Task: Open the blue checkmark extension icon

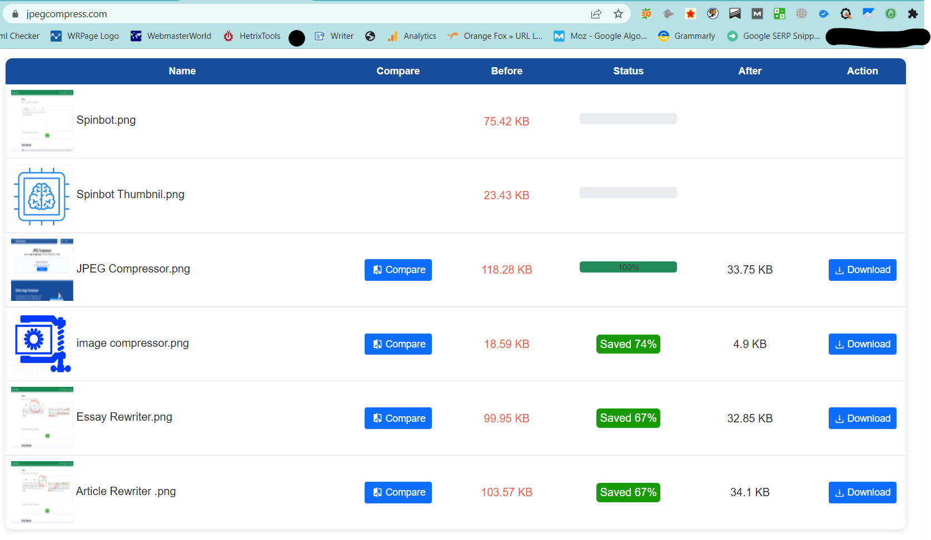Action: [x=824, y=14]
